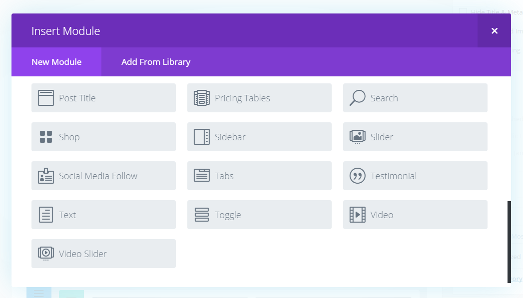Click the Shop grid icon
Viewport: 523px width, 298px height.
[45, 137]
